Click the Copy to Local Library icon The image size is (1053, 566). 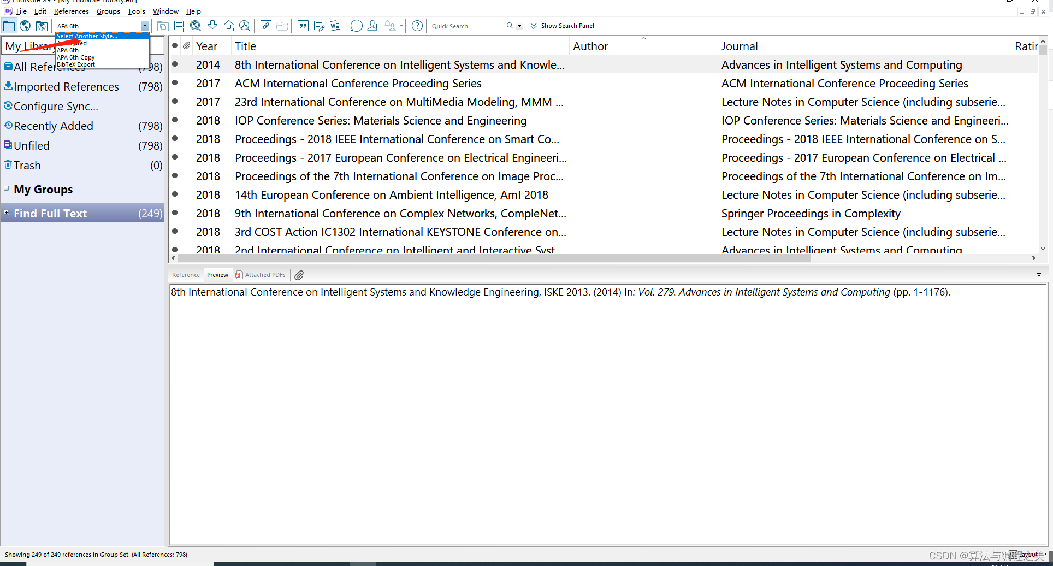163,26
